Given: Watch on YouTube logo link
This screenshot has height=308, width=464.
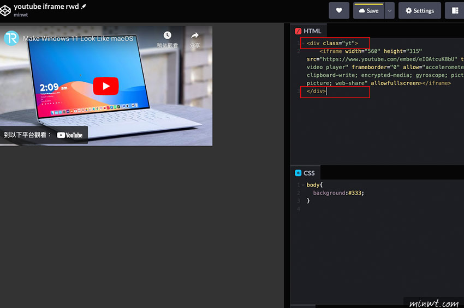Looking at the screenshot, I should click(x=70, y=135).
